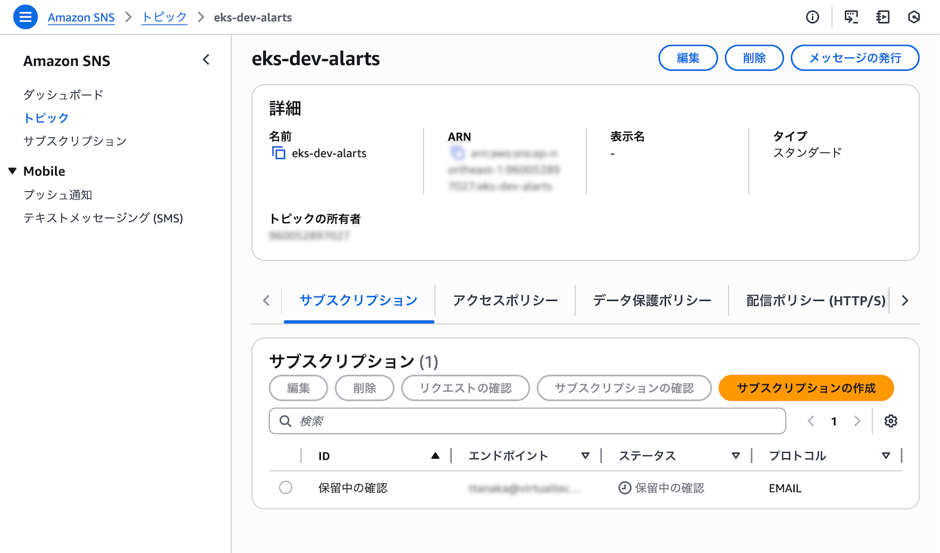940x553 pixels.
Task: Show more tabs with right chevron
Action: tap(905, 300)
